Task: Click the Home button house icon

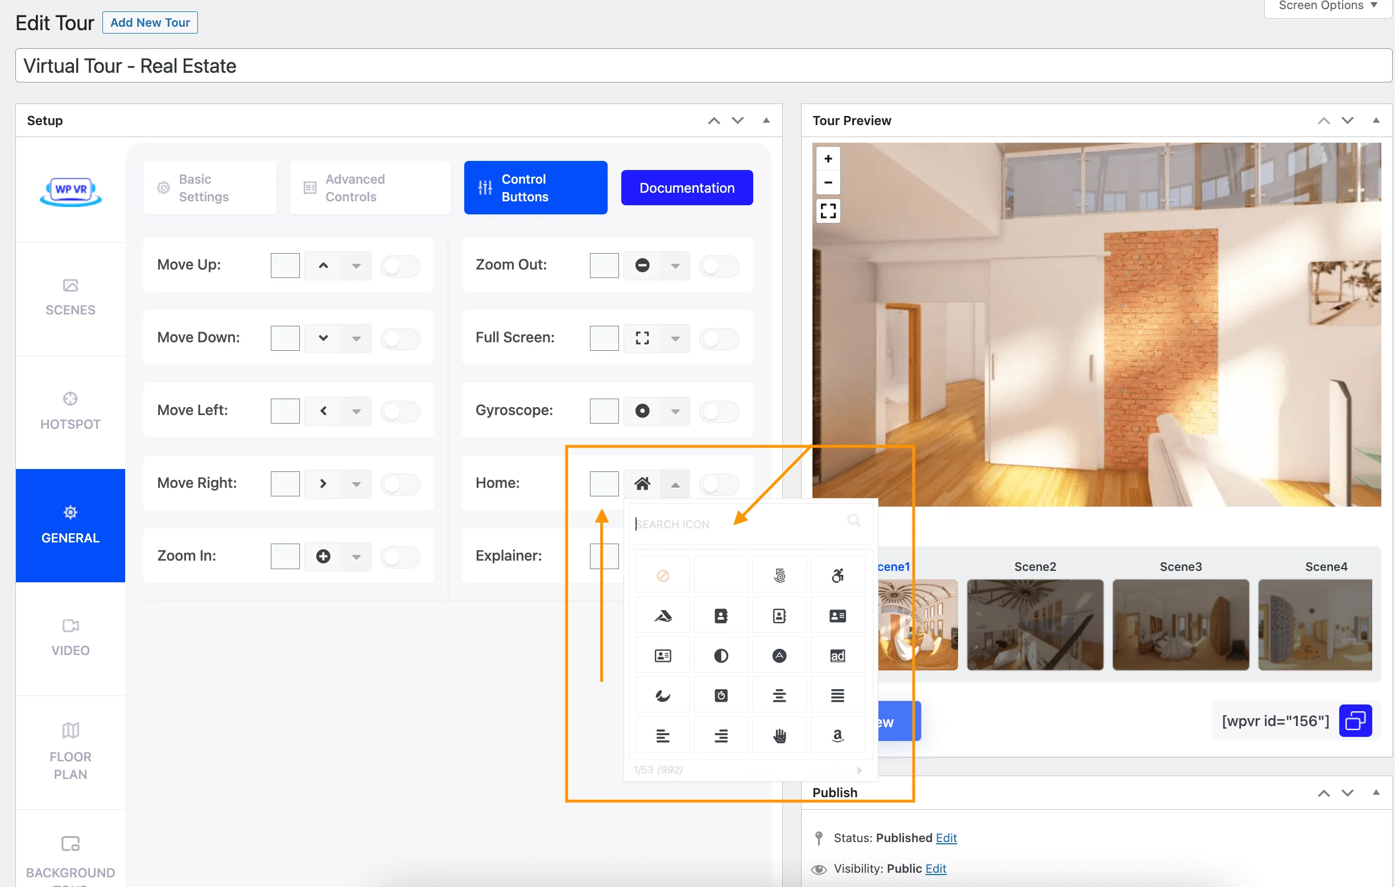Action: (642, 482)
